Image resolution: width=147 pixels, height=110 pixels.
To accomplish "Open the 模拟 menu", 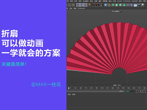I will (x=100, y=1).
